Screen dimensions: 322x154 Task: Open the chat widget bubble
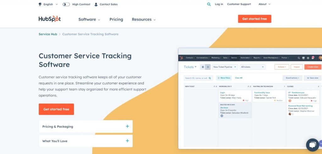click(x=312, y=145)
